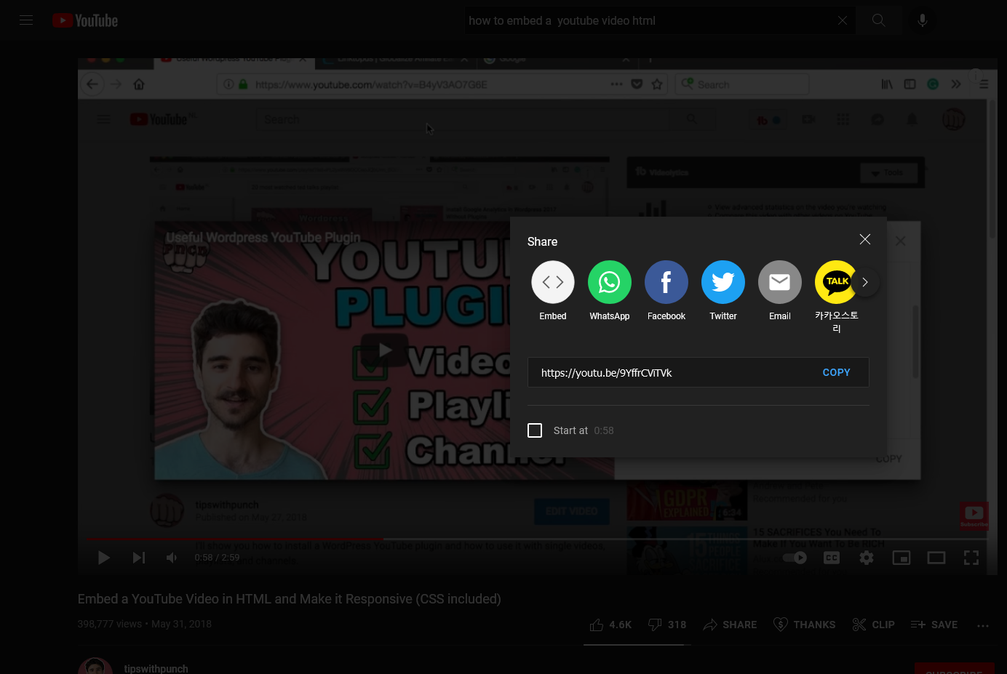Share the video via WhatsApp
This screenshot has width=1007, height=674.
point(610,282)
